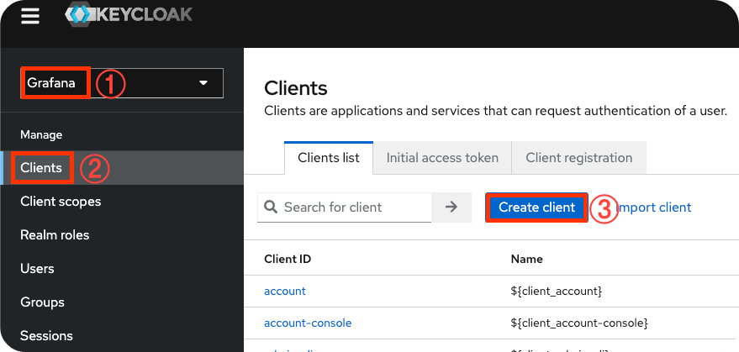Image resolution: width=739 pixels, height=352 pixels.
Task: Click the Create client button
Action: [x=537, y=208]
